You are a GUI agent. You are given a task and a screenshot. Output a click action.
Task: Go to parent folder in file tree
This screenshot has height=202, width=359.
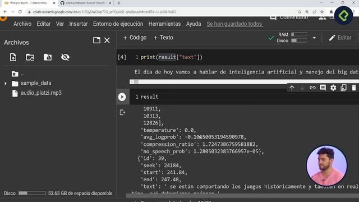click(15, 74)
